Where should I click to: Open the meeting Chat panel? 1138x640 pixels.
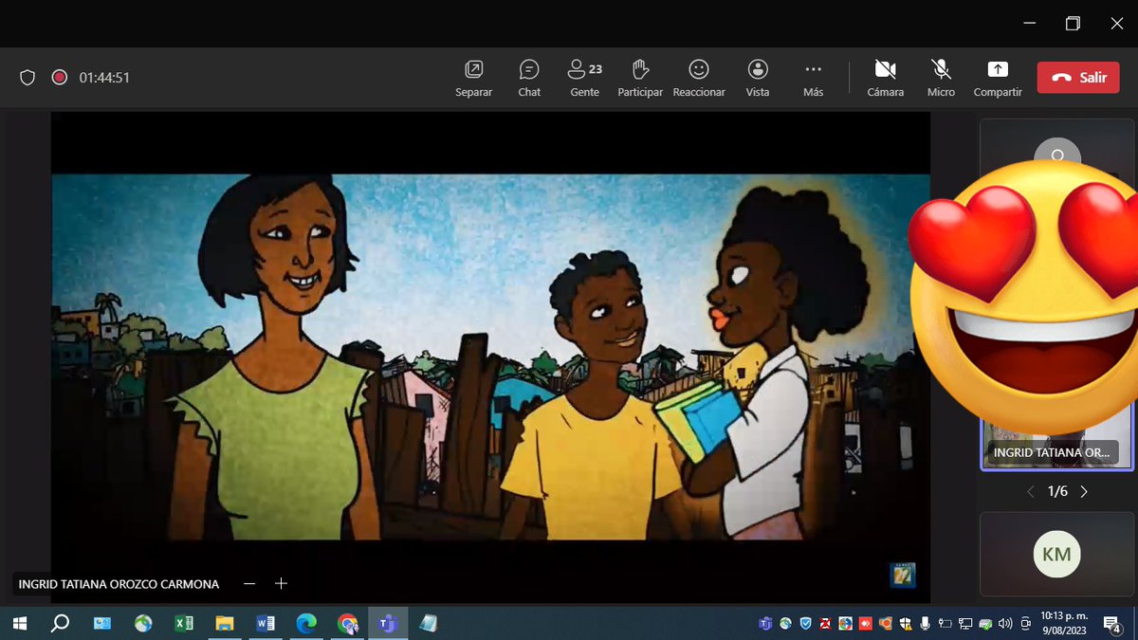(x=529, y=79)
